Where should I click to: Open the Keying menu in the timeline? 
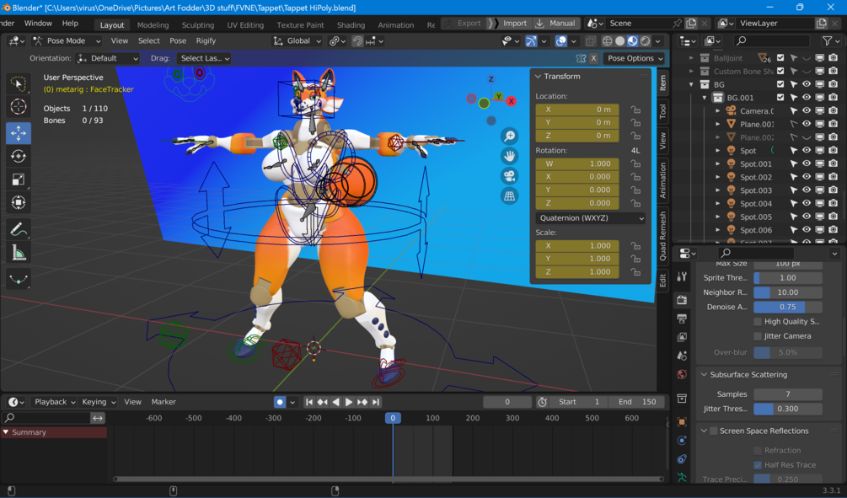(99, 402)
